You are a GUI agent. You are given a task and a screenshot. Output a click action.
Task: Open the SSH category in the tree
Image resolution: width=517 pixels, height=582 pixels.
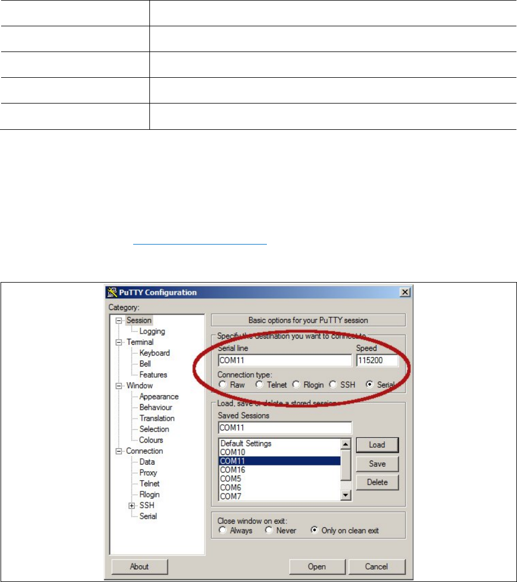click(x=147, y=505)
